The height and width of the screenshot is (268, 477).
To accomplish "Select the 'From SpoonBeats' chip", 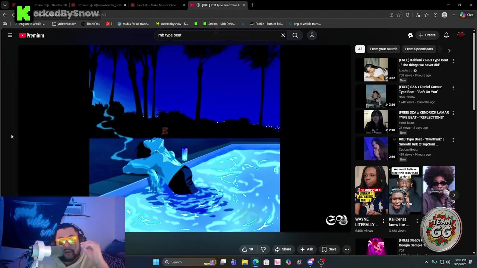I will click(419, 49).
